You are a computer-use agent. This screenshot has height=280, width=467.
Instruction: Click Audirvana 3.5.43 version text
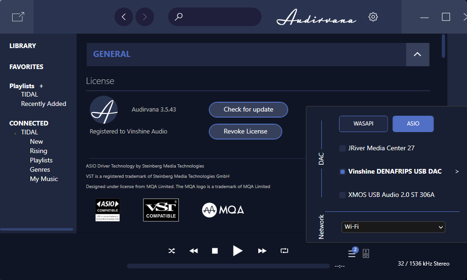pyautogui.click(x=154, y=110)
